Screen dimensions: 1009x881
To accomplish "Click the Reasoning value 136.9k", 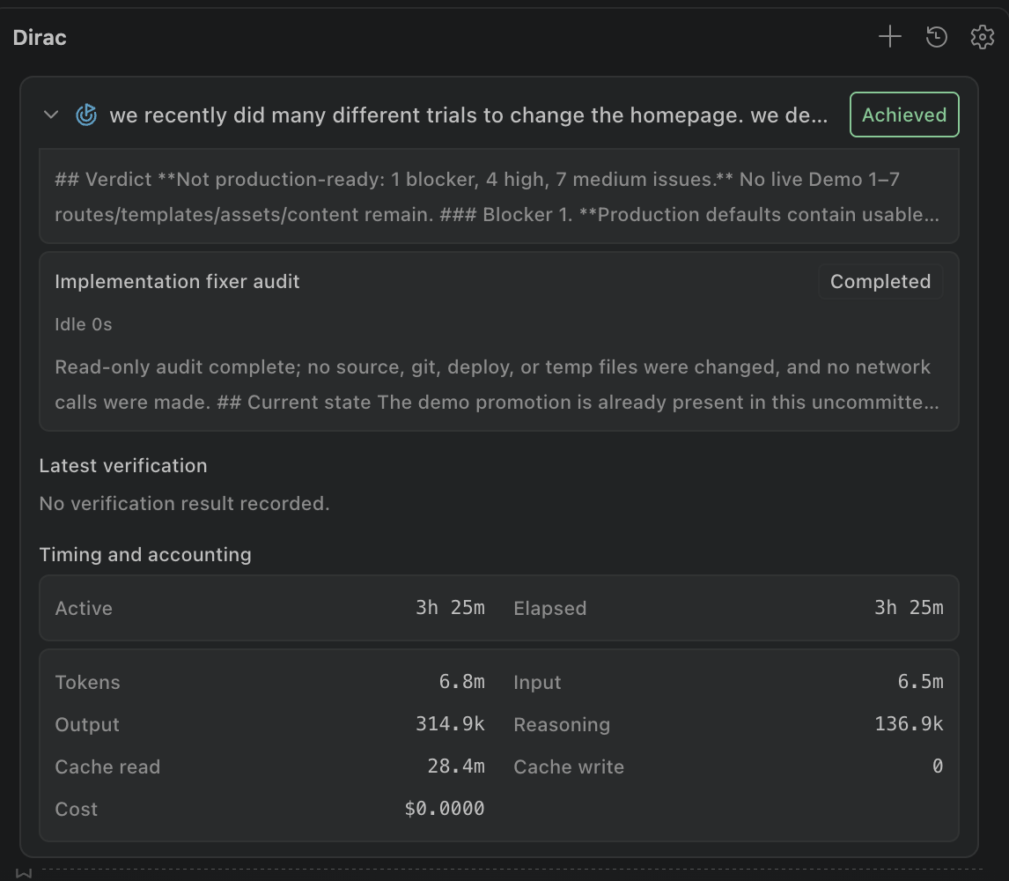I will 909,724.
